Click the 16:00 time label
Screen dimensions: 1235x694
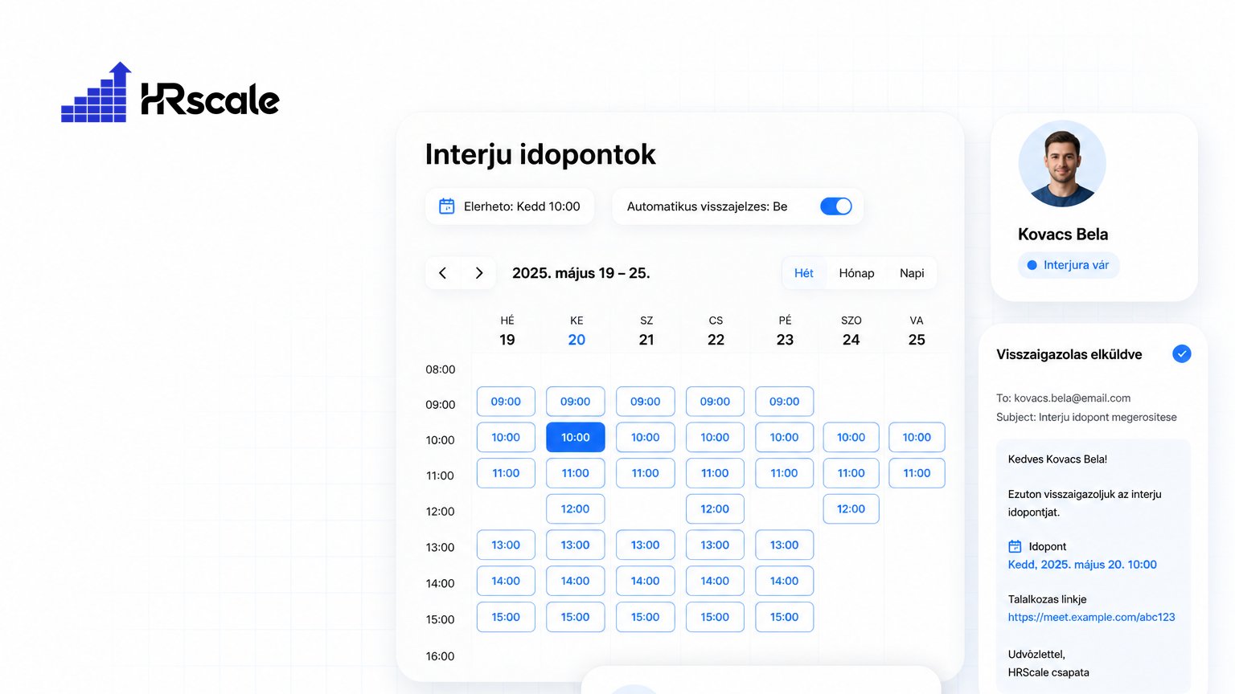click(x=441, y=656)
